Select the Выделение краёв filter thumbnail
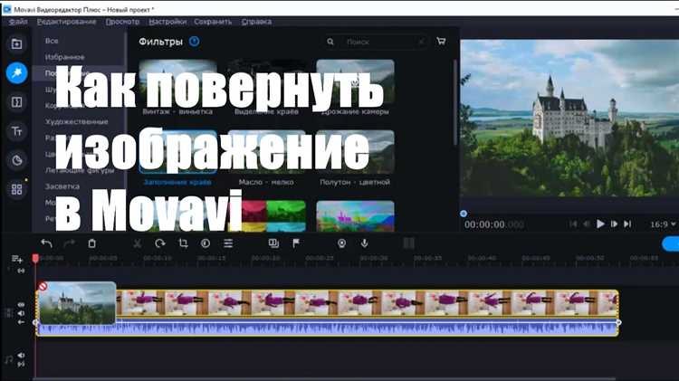679x381 pixels. (x=266, y=82)
